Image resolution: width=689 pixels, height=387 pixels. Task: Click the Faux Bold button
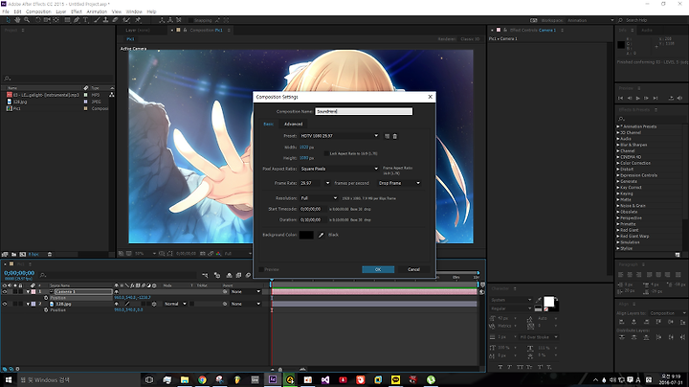(500, 367)
